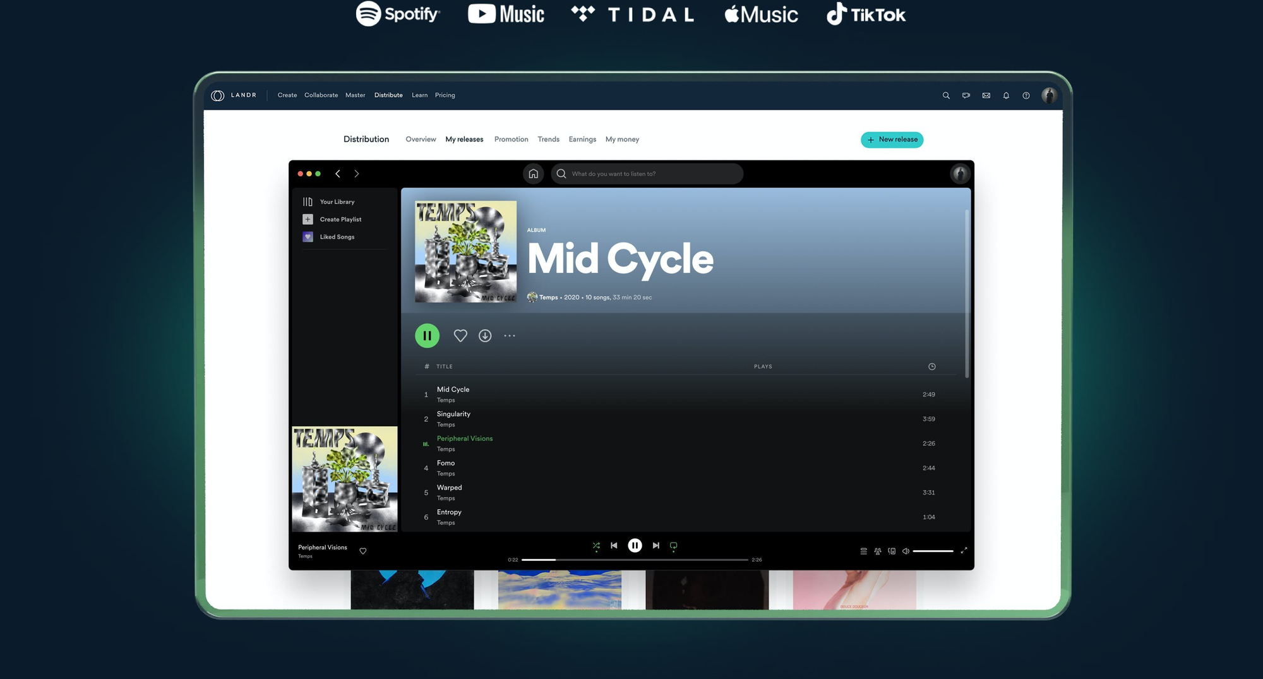Adjust the volume slider

933,551
